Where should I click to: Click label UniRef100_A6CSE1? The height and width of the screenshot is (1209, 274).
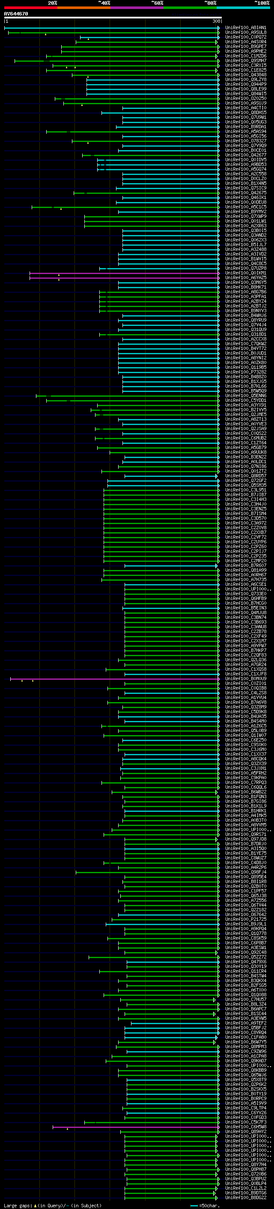click(x=246, y=584)
